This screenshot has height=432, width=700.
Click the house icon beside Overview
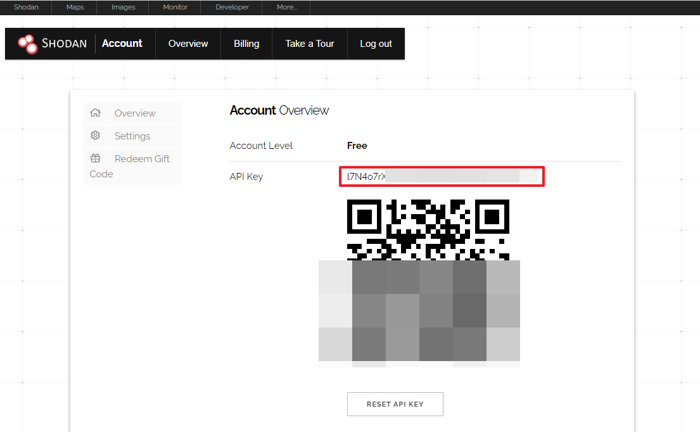pos(95,113)
